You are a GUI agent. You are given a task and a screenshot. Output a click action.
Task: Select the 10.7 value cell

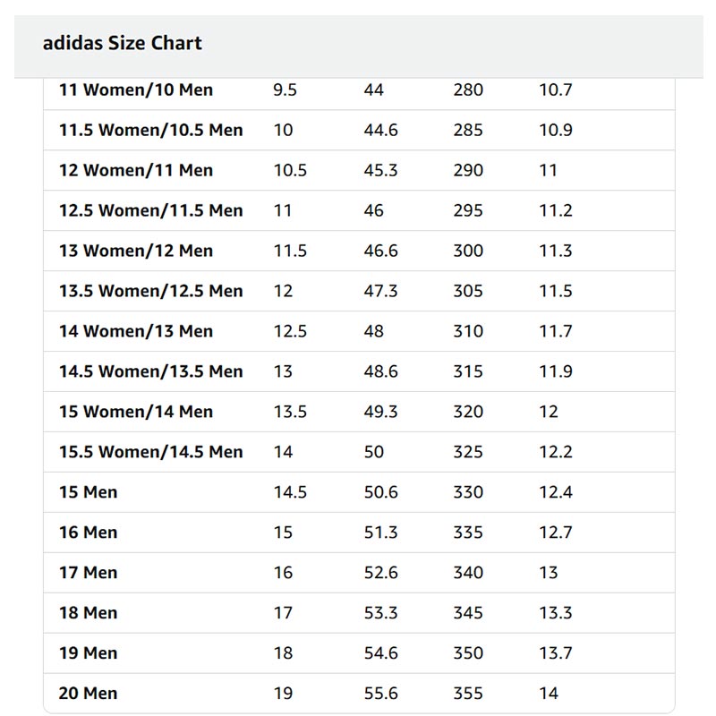point(555,89)
